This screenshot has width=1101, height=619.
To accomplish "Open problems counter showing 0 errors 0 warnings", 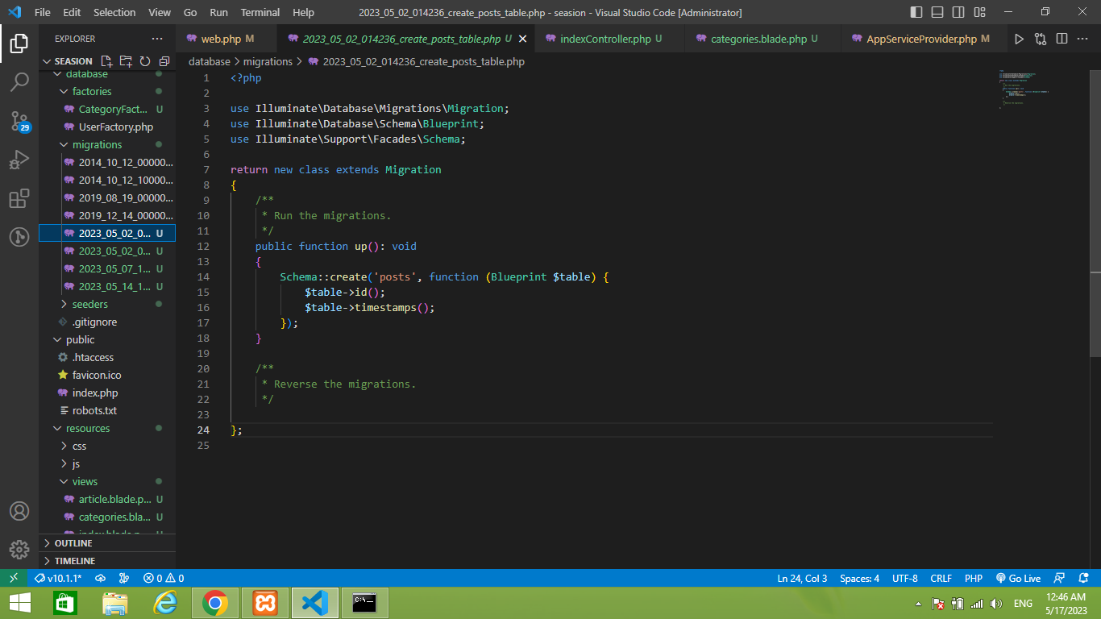I will (x=164, y=578).
